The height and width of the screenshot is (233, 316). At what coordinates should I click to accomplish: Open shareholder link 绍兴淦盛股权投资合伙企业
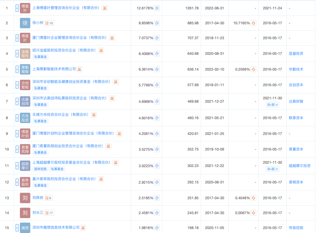(x=64, y=50)
